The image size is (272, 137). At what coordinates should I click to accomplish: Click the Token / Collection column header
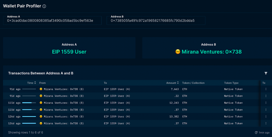coord(193,83)
